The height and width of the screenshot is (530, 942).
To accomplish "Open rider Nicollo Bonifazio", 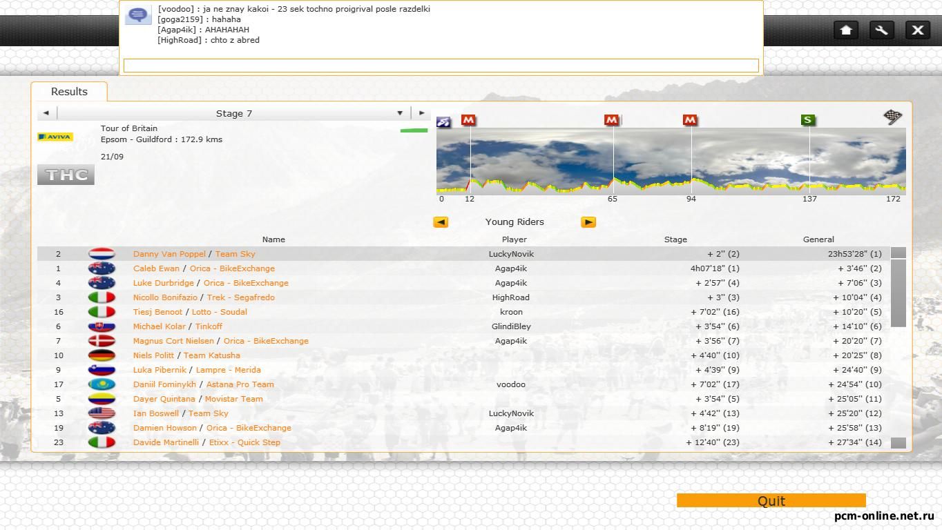I will coord(165,297).
